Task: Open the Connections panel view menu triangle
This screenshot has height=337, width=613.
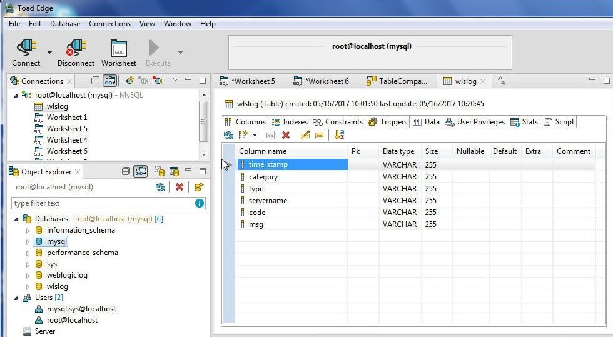Action: (x=176, y=79)
